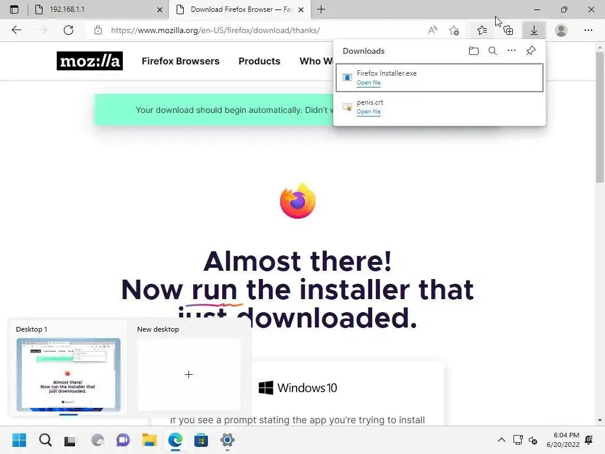
Task: Open Widgets from the taskbar
Action: tap(97, 440)
